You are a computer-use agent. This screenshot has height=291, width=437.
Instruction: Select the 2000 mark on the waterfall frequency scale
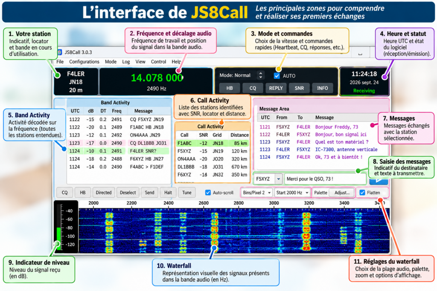pos(93,203)
